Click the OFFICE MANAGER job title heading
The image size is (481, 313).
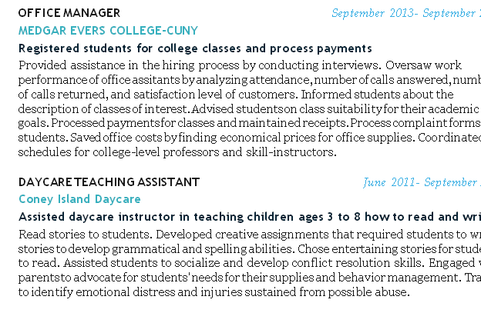[x=69, y=13]
